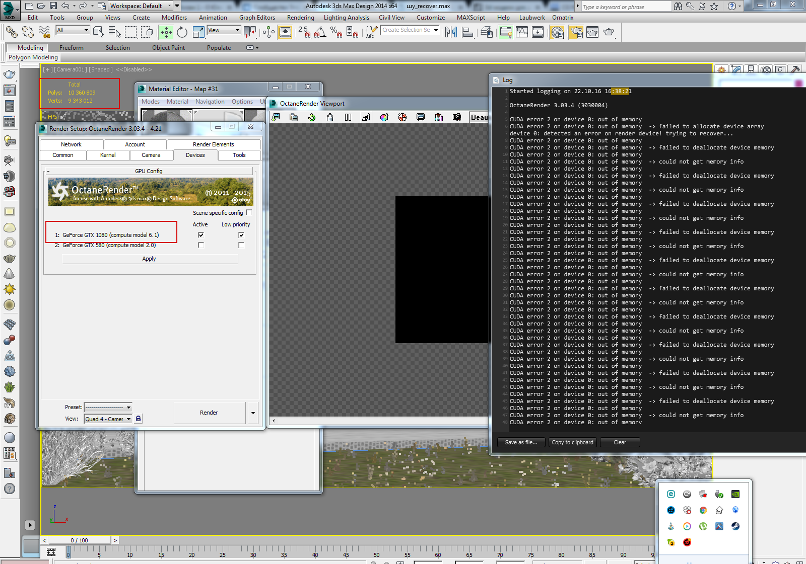The height and width of the screenshot is (564, 806).
Task: Click the color wheel picker icon in OctaneRender Viewport
Action: [x=384, y=117]
